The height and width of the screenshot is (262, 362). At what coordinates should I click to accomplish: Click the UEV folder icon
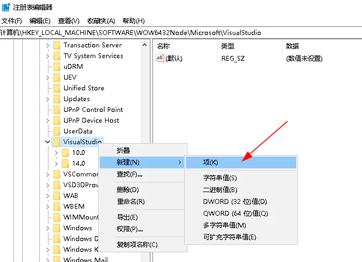tap(57, 77)
